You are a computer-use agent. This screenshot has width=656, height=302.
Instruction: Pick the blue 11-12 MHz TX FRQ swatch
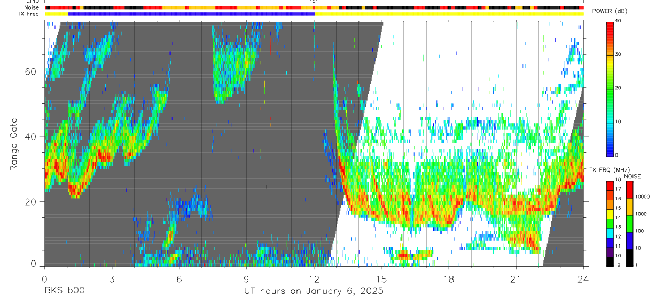pyautogui.click(x=610, y=242)
